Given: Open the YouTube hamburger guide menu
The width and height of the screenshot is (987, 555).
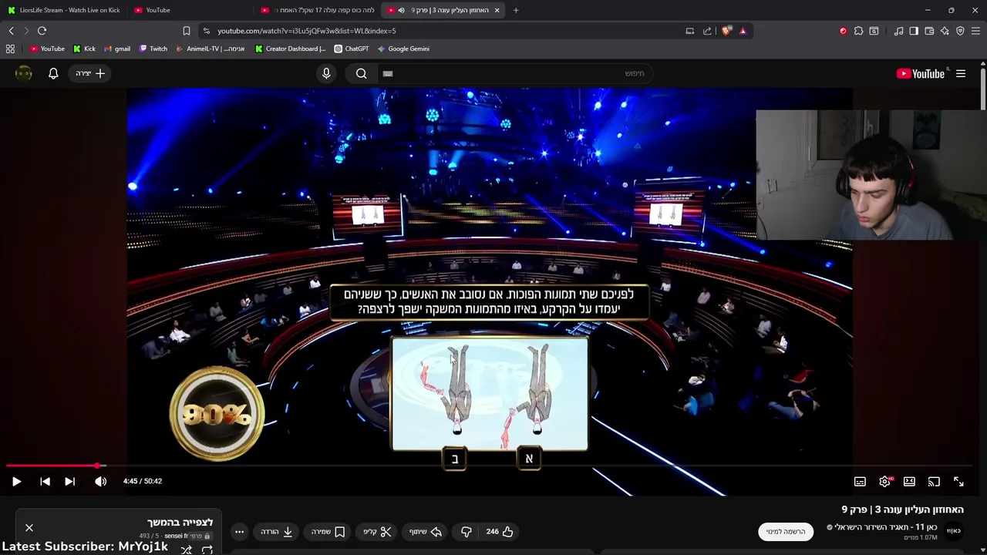Looking at the screenshot, I should (x=961, y=73).
